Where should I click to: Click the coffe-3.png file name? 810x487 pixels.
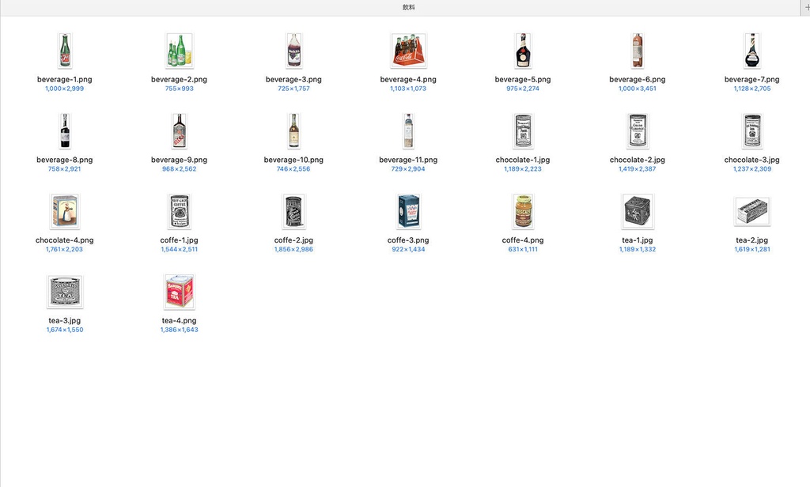(x=408, y=240)
